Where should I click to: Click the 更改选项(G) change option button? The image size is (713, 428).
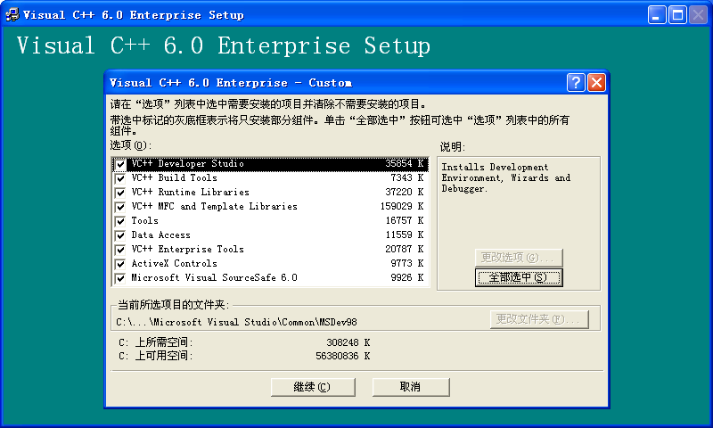(x=519, y=258)
